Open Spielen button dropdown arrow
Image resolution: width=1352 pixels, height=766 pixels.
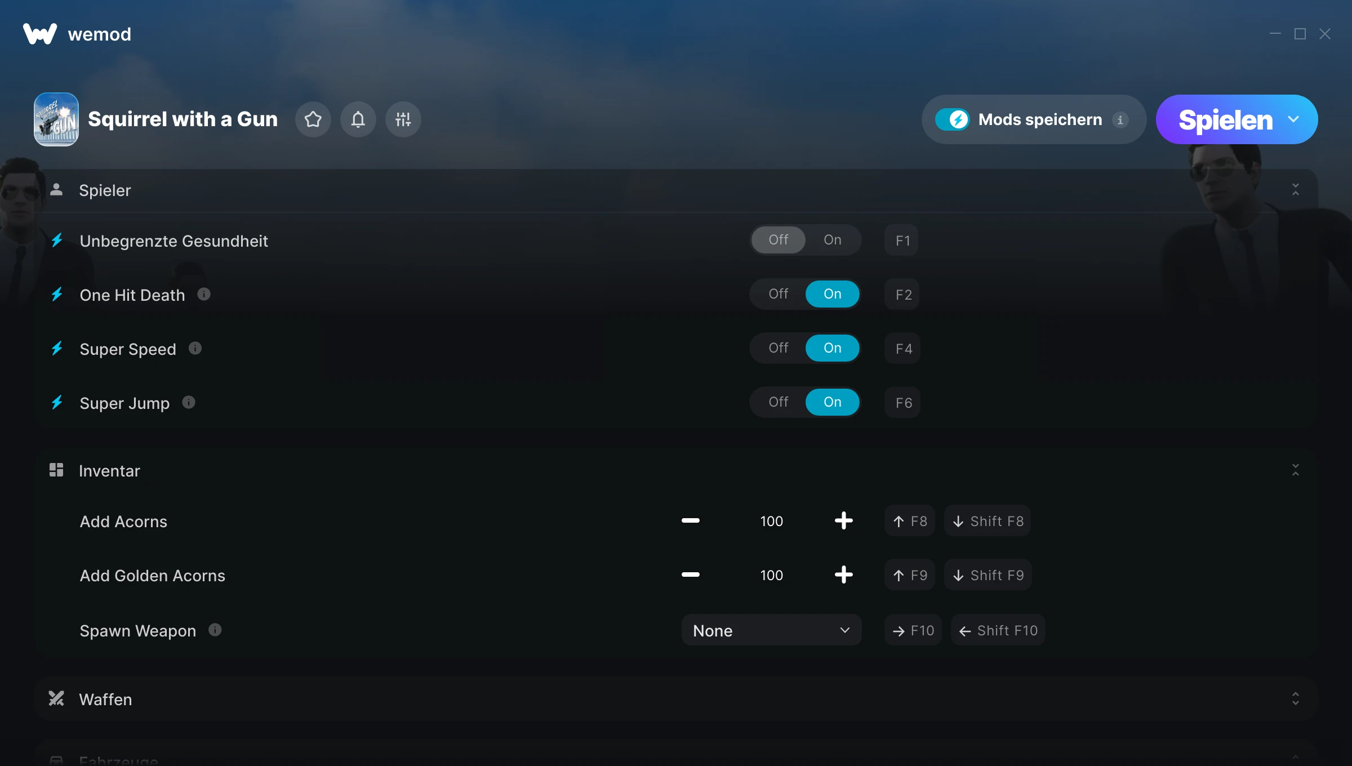1293,119
